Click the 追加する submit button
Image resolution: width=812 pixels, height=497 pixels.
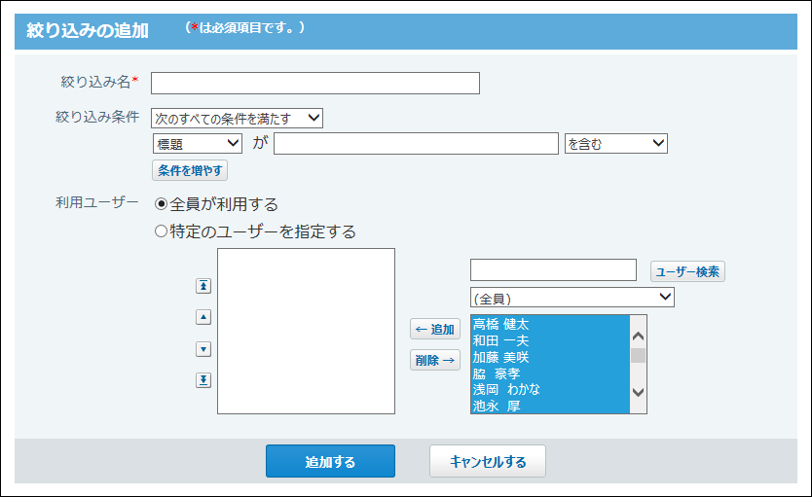pyautogui.click(x=330, y=461)
